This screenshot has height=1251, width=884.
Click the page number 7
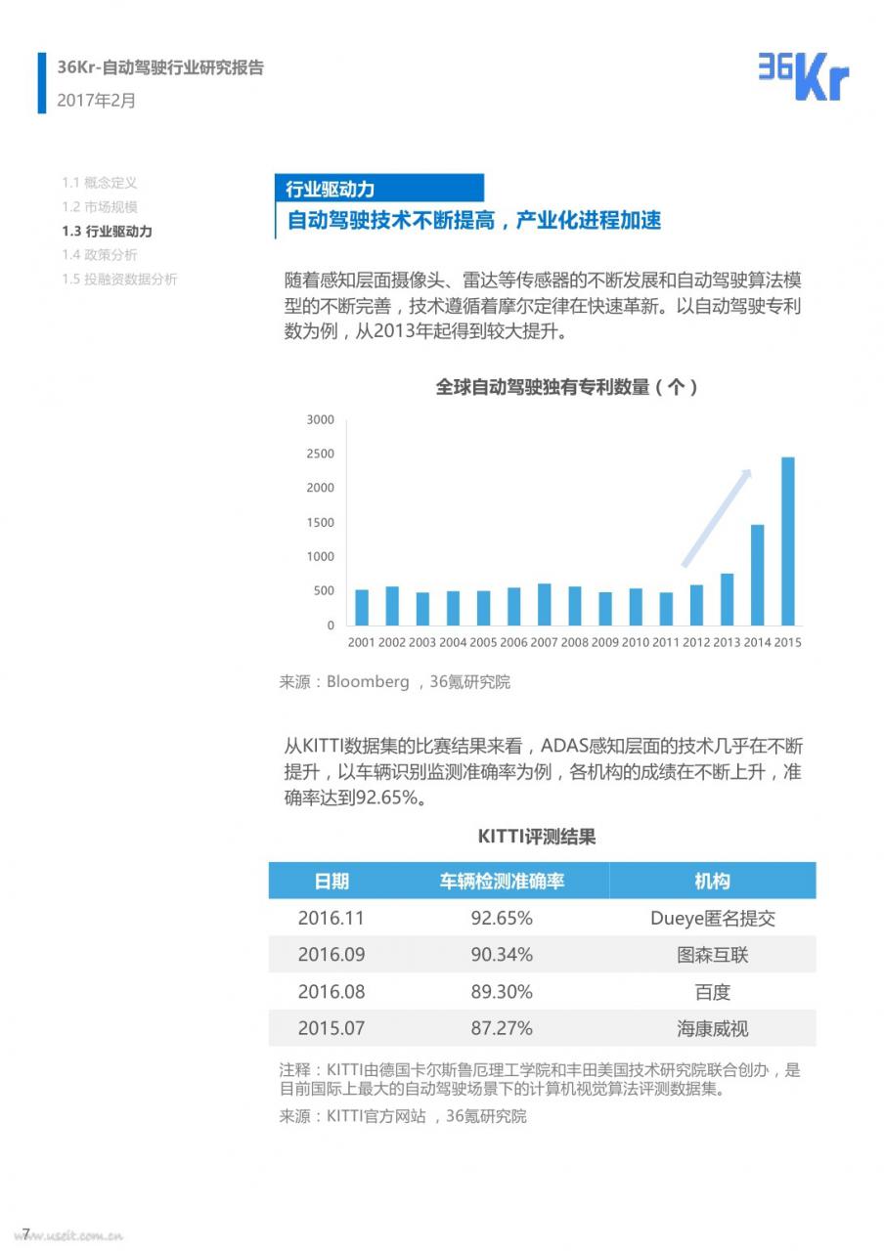26,1231
